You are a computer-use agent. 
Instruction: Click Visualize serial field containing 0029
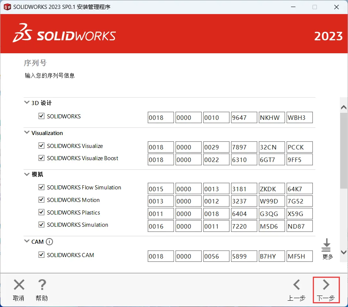click(x=216, y=147)
